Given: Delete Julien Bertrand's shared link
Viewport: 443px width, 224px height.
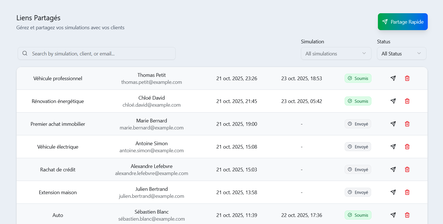Looking at the screenshot, I should point(407,192).
